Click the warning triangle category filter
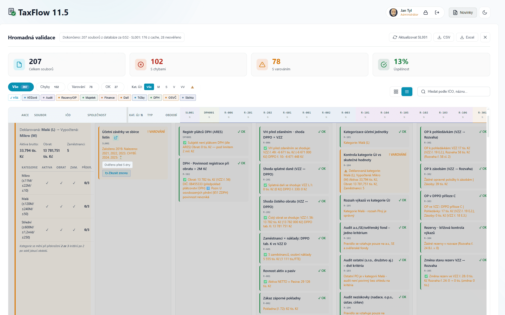The height and width of the screenshot is (315, 505). (x=192, y=87)
